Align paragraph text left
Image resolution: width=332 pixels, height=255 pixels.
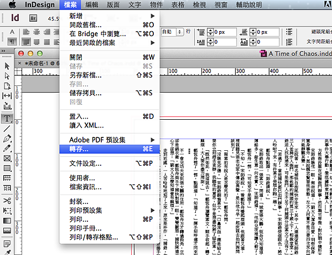pyautogui.click(x=26, y=32)
